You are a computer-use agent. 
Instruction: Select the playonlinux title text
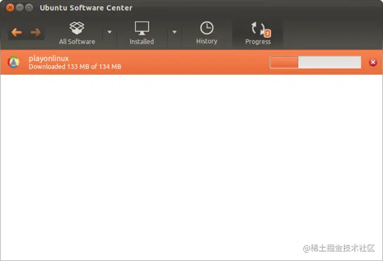[48, 58]
